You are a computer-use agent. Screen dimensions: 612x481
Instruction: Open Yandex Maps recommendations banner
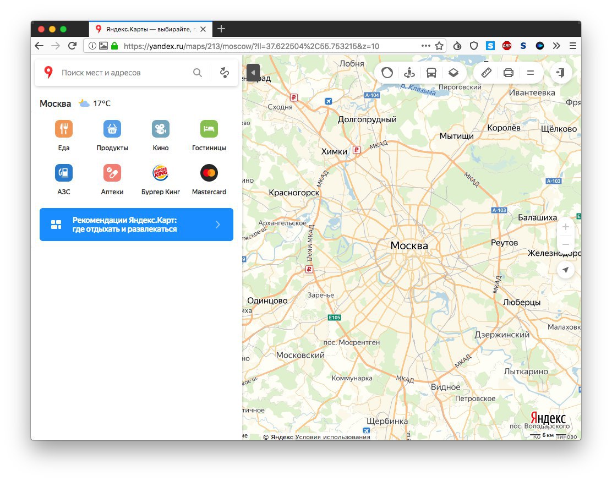click(x=136, y=225)
